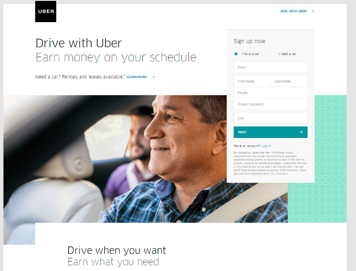Focus the Phone number field

click(x=271, y=93)
